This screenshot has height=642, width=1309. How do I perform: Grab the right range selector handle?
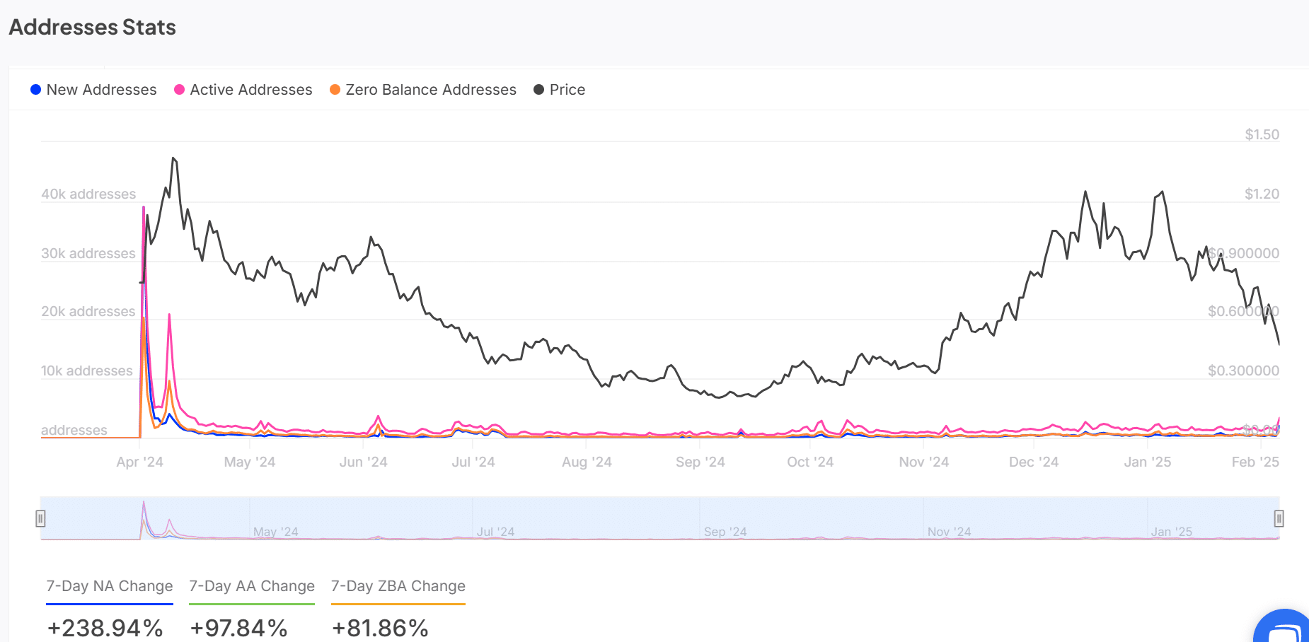(1279, 519)
